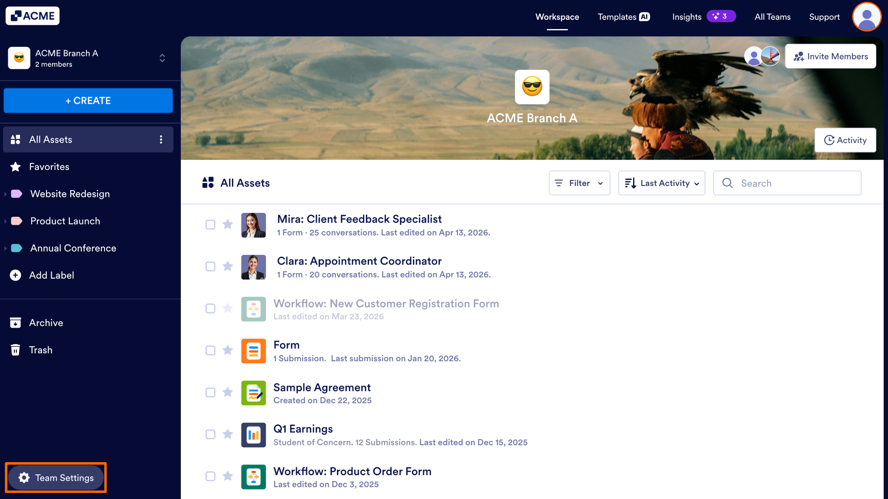This screenshot has width=888, height=499.
Task: Check the Product Order Form row checkbox
Action: pyautogui.click(x=210, y=476)
